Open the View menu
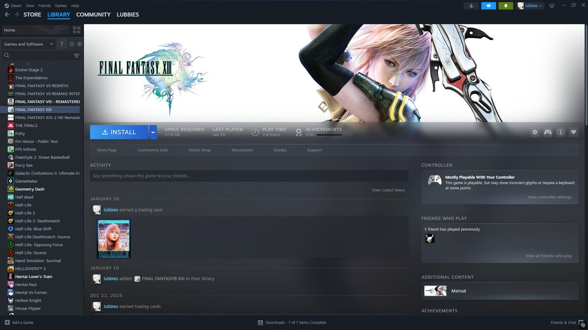Image resolution: width=588 pixels, height=330 pixels. (x=30, y=6)
